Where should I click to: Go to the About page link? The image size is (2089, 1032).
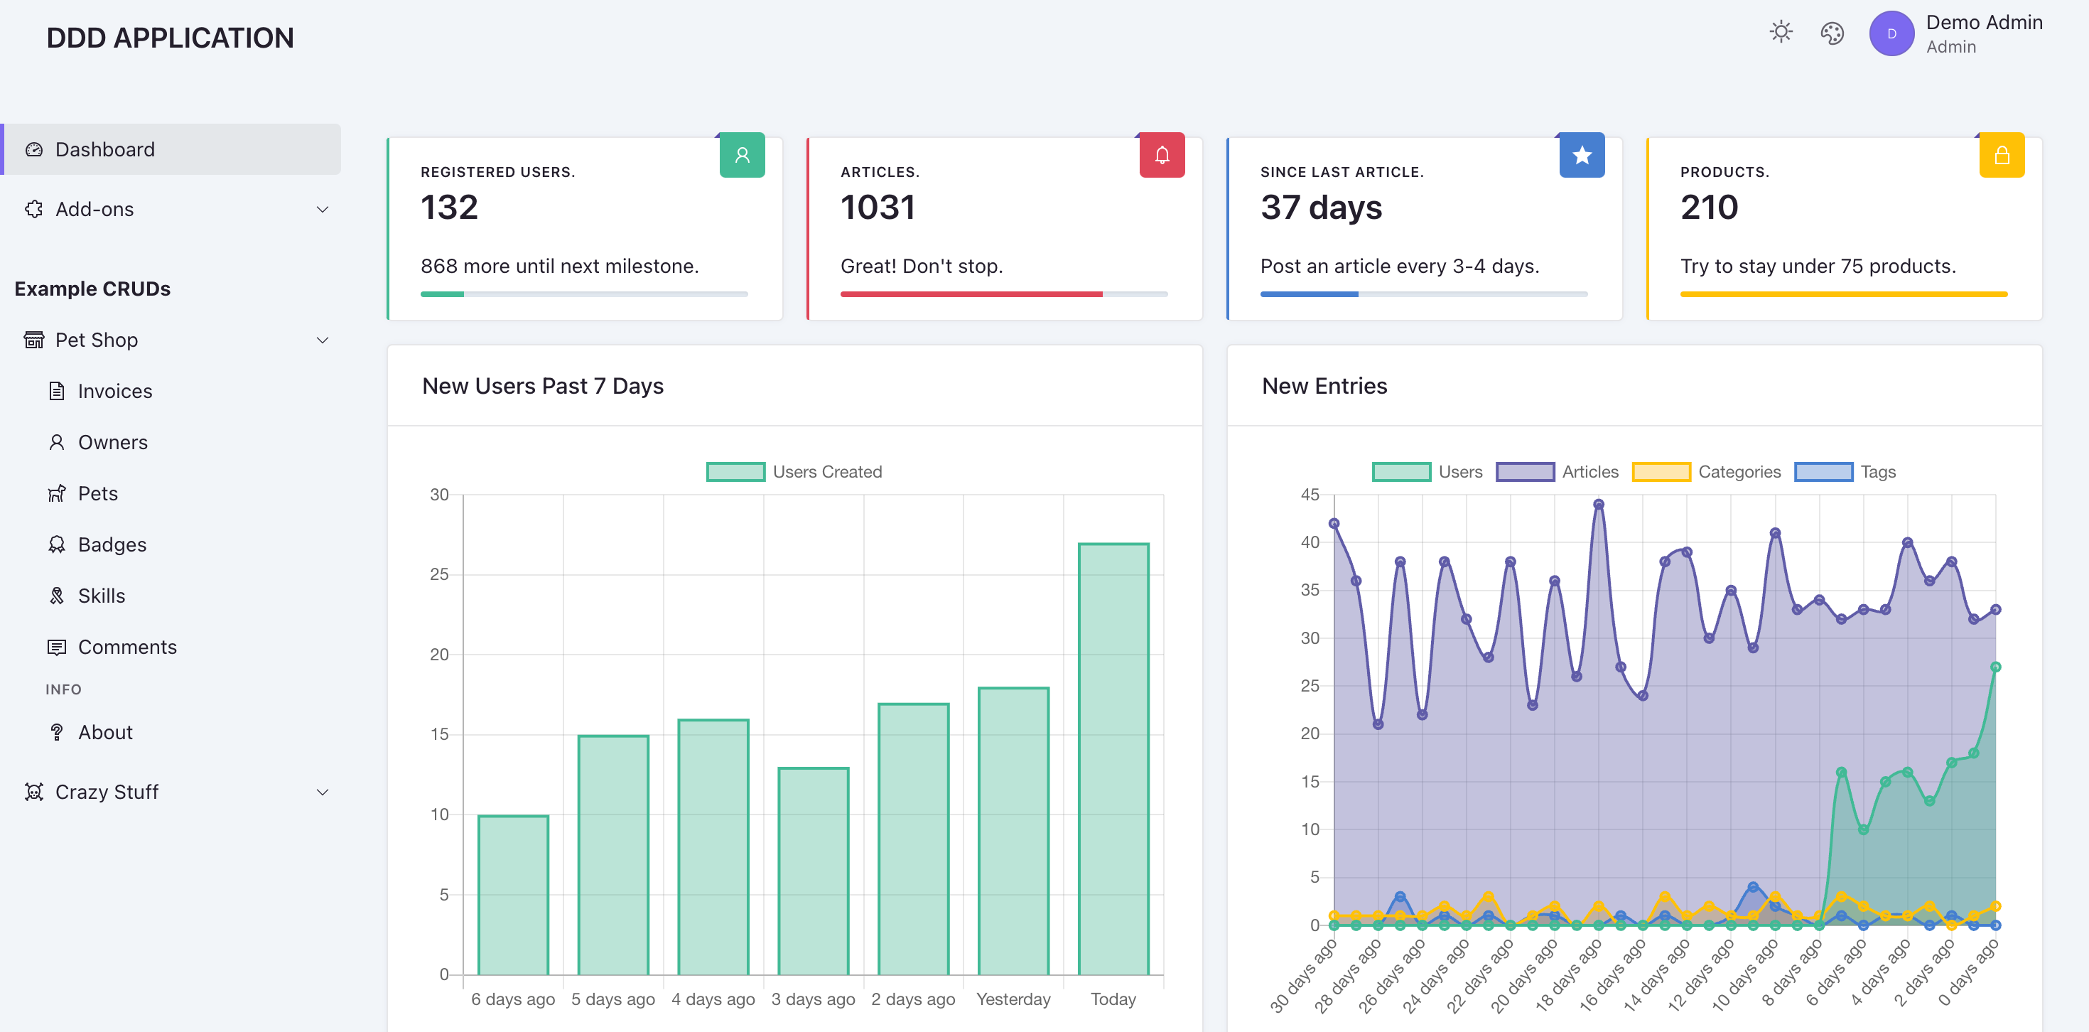click(104, 732)
